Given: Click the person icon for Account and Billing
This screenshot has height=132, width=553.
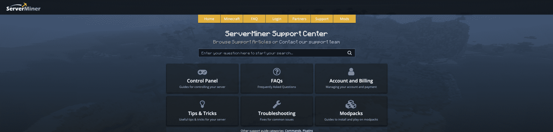Looking at the screenshot, I should click(x=351, y=72).
